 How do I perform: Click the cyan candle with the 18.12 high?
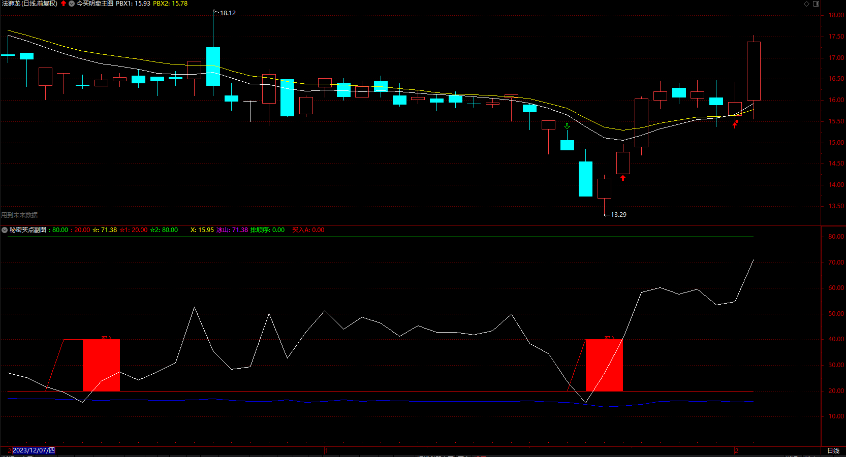213,66
